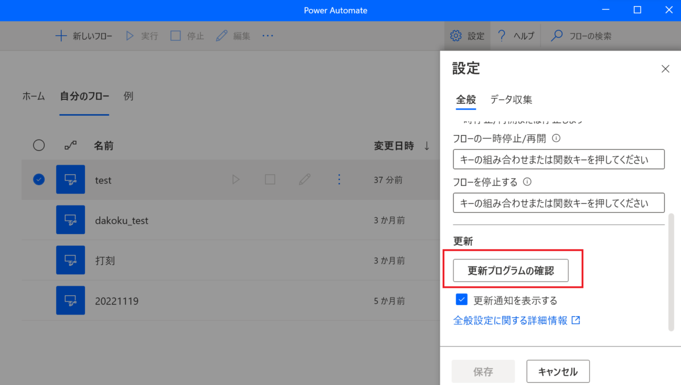
Task: Select all flows with the header circle checkbox
Action: point(39,145)
